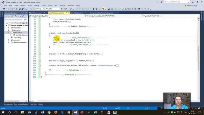Click the Navigate Backward toolbar icon

point(4,9)
